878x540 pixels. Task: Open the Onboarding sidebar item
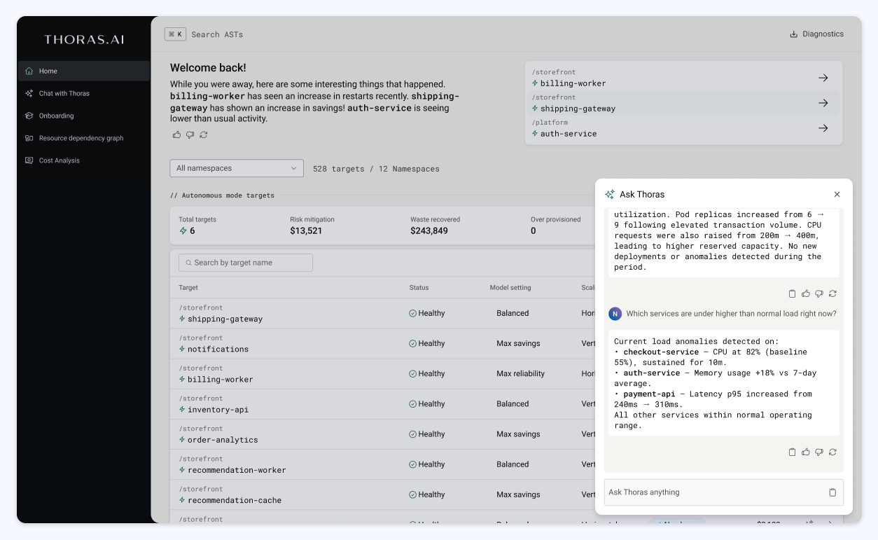tap(56, 116)
